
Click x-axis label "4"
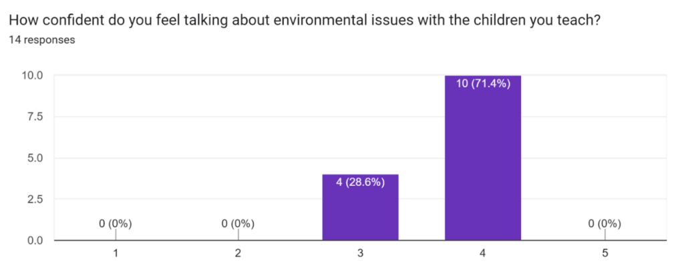483,254
